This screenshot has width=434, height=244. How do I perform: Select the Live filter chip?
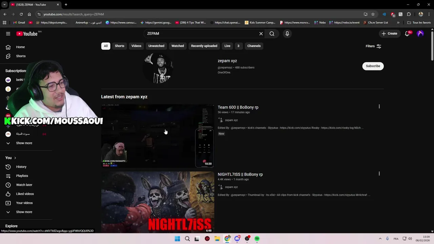pyautogui.click(x=227, y=46)
